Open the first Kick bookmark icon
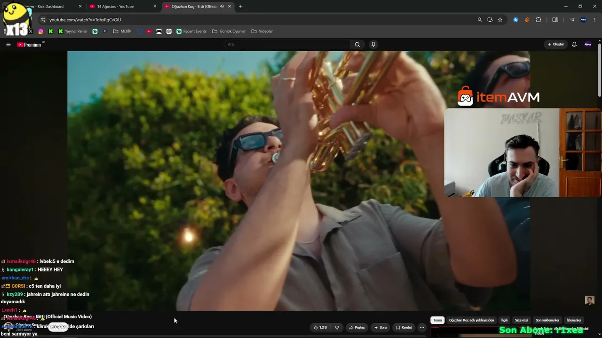 [x=51, y=31]
